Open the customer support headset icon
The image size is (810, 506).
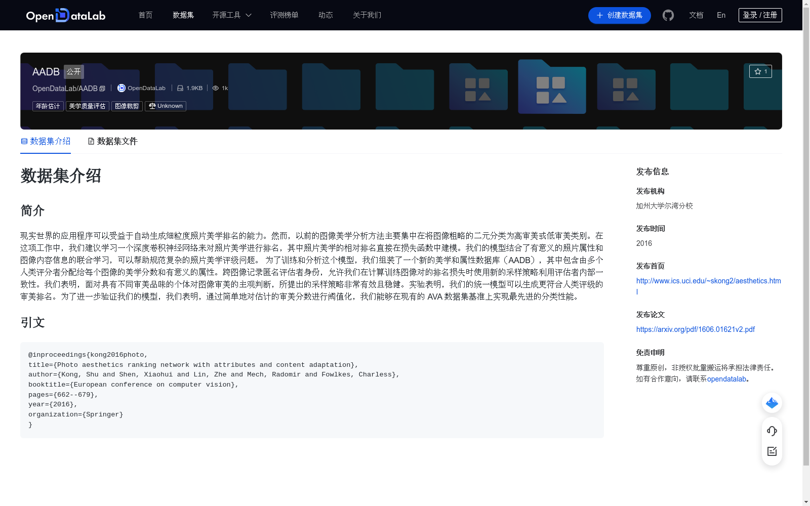[x=772, y=431]
